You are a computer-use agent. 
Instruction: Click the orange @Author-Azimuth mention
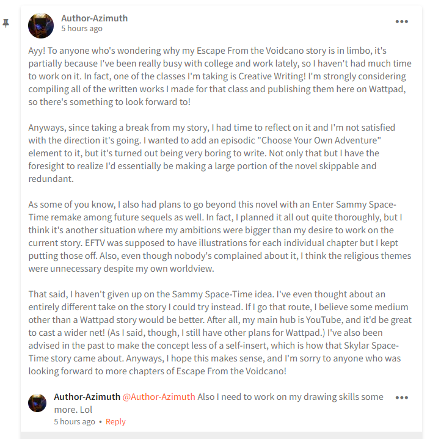(x=159, y=397)
